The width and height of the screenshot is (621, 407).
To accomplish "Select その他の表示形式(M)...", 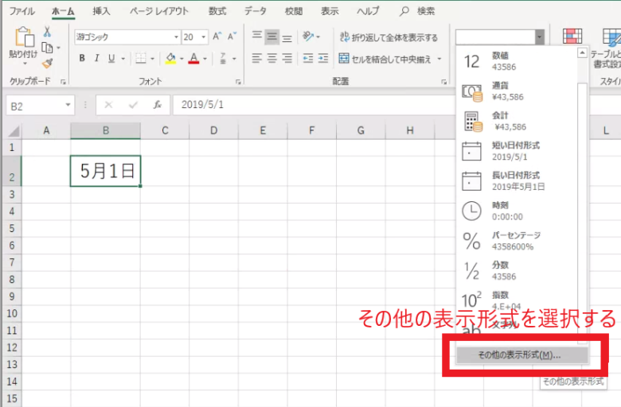I will point(522,355).
